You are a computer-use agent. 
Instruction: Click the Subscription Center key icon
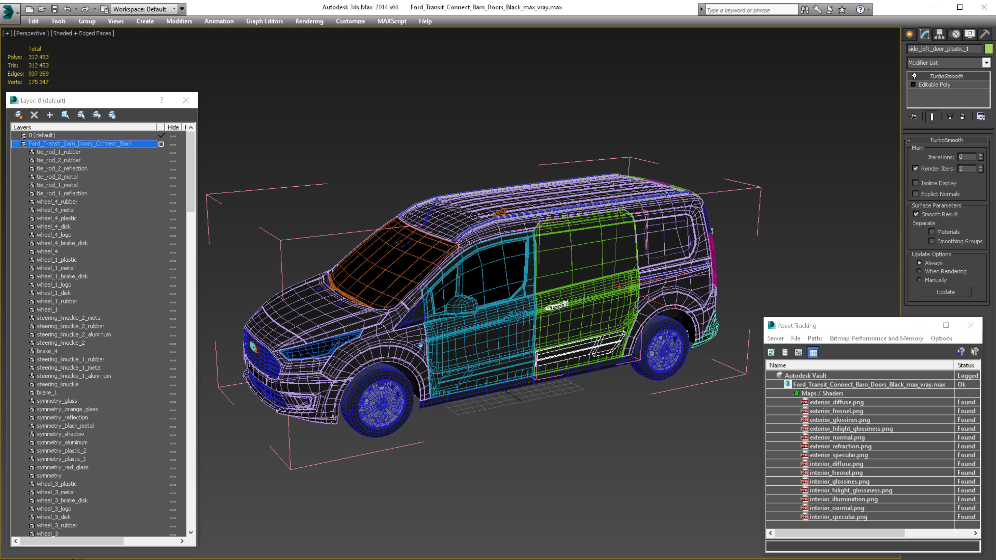(817, 10)
